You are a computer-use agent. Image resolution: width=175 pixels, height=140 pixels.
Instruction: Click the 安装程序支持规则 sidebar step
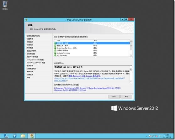[x=33, y=36]
